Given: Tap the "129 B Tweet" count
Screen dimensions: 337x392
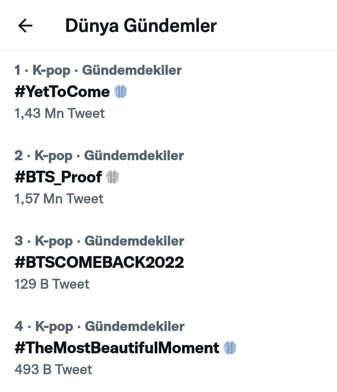Looking at the screenshot, I should 52,284.
